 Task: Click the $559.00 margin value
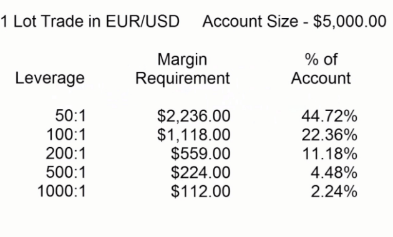(x=200, y=153)
